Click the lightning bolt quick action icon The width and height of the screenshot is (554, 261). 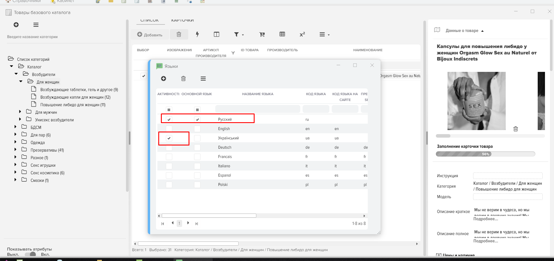point(197,34)
